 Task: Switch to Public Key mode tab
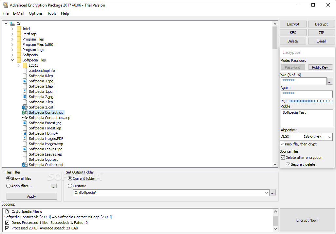(x=320, y=67)
